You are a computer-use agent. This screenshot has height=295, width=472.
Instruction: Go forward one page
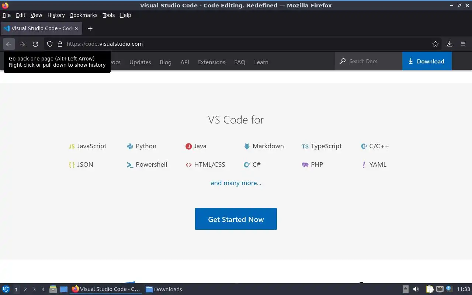click(x=22, y=44)
